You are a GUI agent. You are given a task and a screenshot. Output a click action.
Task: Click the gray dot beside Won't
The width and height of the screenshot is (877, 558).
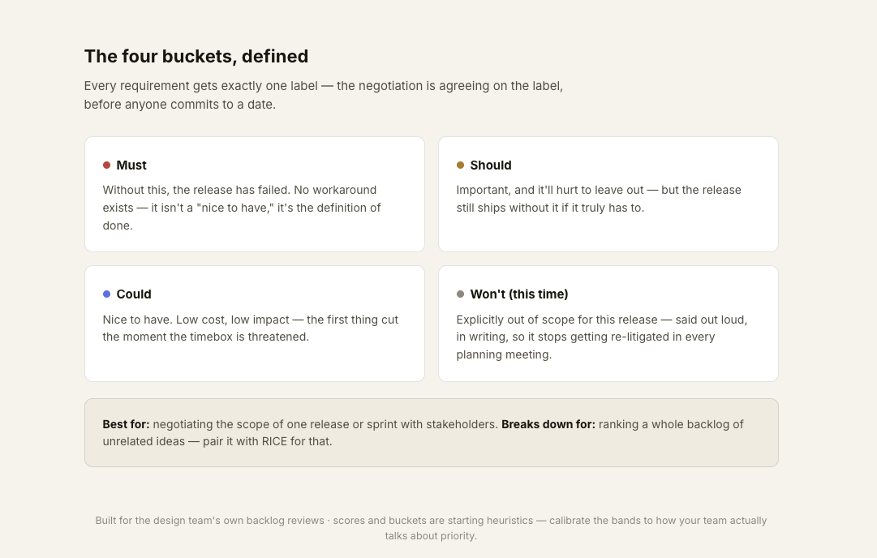[x=460, y=294]
